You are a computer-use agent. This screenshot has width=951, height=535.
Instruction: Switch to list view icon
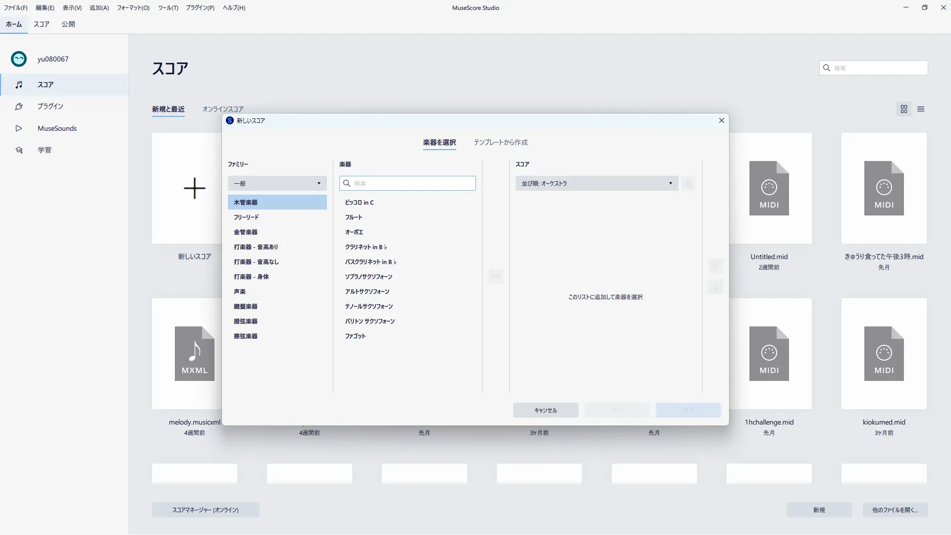point(921,109)
